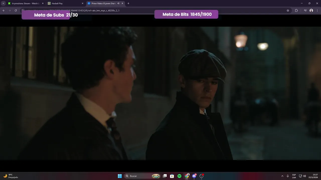
Task: Select the Prime Video tab
Action: pos(105,3)
